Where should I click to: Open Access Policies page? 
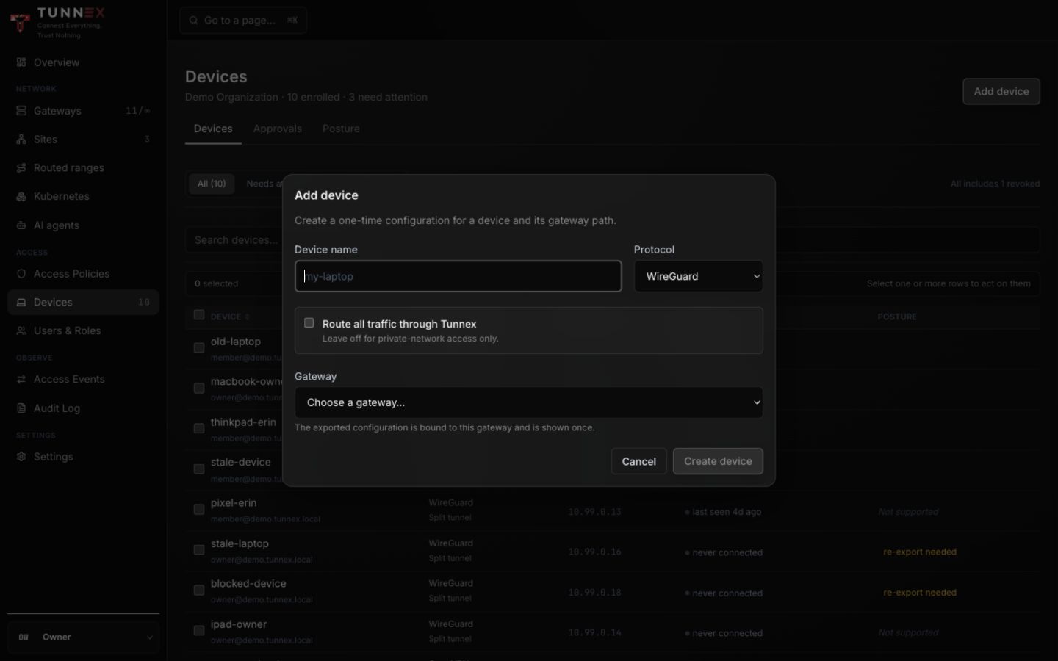[83, 274]
